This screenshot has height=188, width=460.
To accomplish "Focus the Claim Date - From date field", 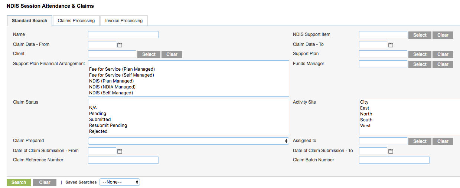I will click(102, 44).
